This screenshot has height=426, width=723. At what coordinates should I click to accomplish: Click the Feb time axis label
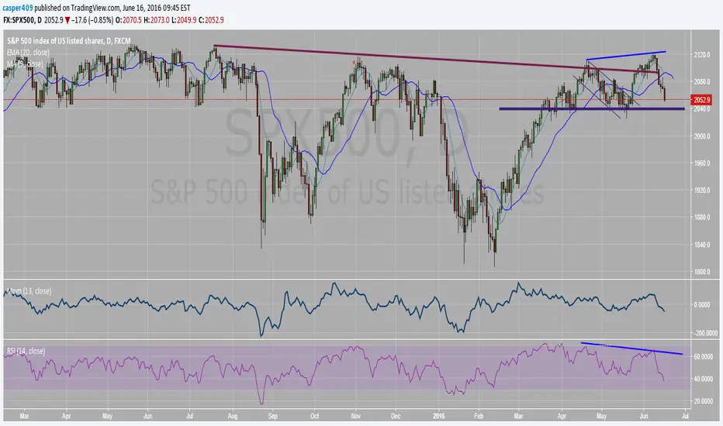point(479,417)
